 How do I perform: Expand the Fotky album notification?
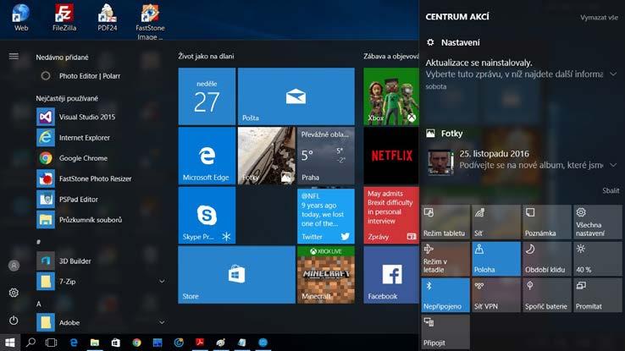(613, 165)
